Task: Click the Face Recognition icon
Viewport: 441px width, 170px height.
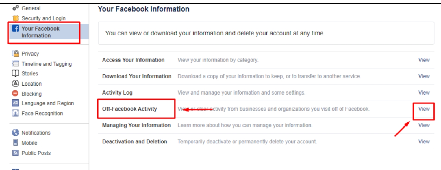Action: point(15,113)
